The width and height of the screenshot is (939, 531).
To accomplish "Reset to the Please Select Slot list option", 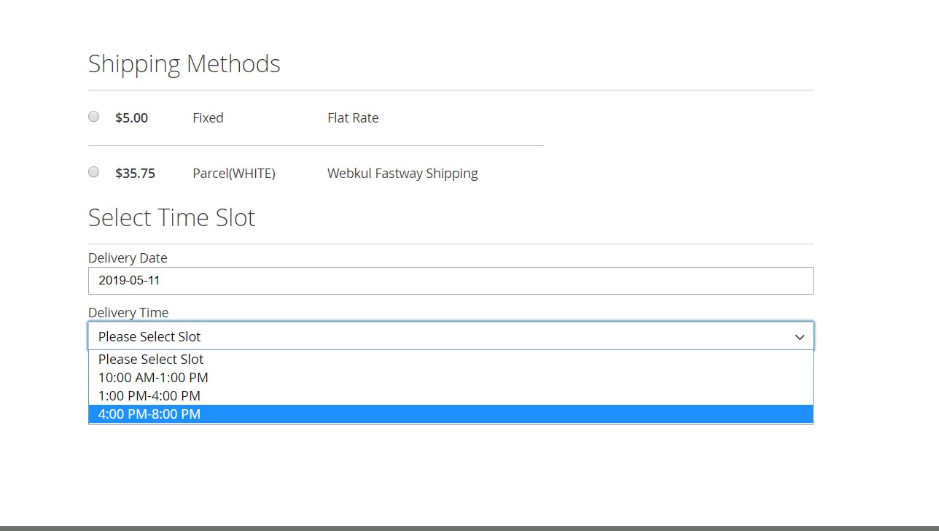I will (x=151, y=360).
